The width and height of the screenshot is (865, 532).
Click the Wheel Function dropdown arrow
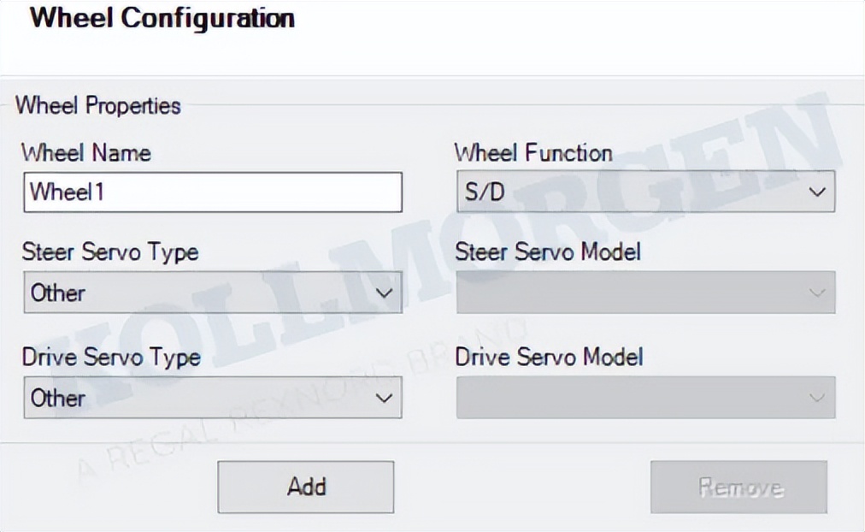coord(817,192)
